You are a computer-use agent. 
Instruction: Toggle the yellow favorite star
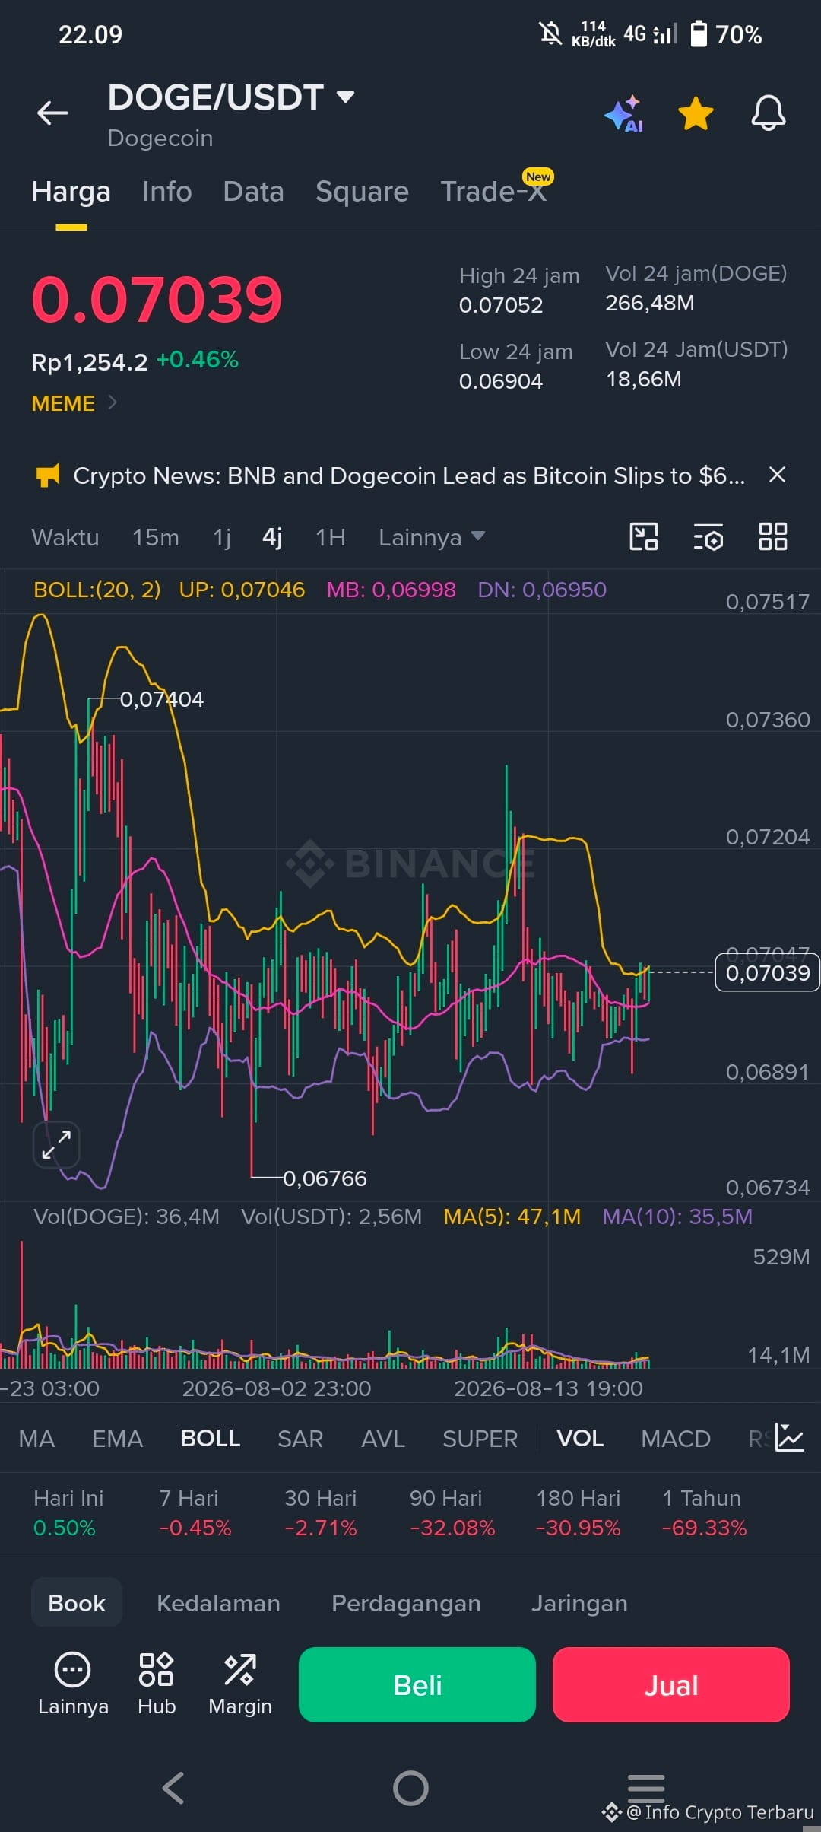coord(696,113)
